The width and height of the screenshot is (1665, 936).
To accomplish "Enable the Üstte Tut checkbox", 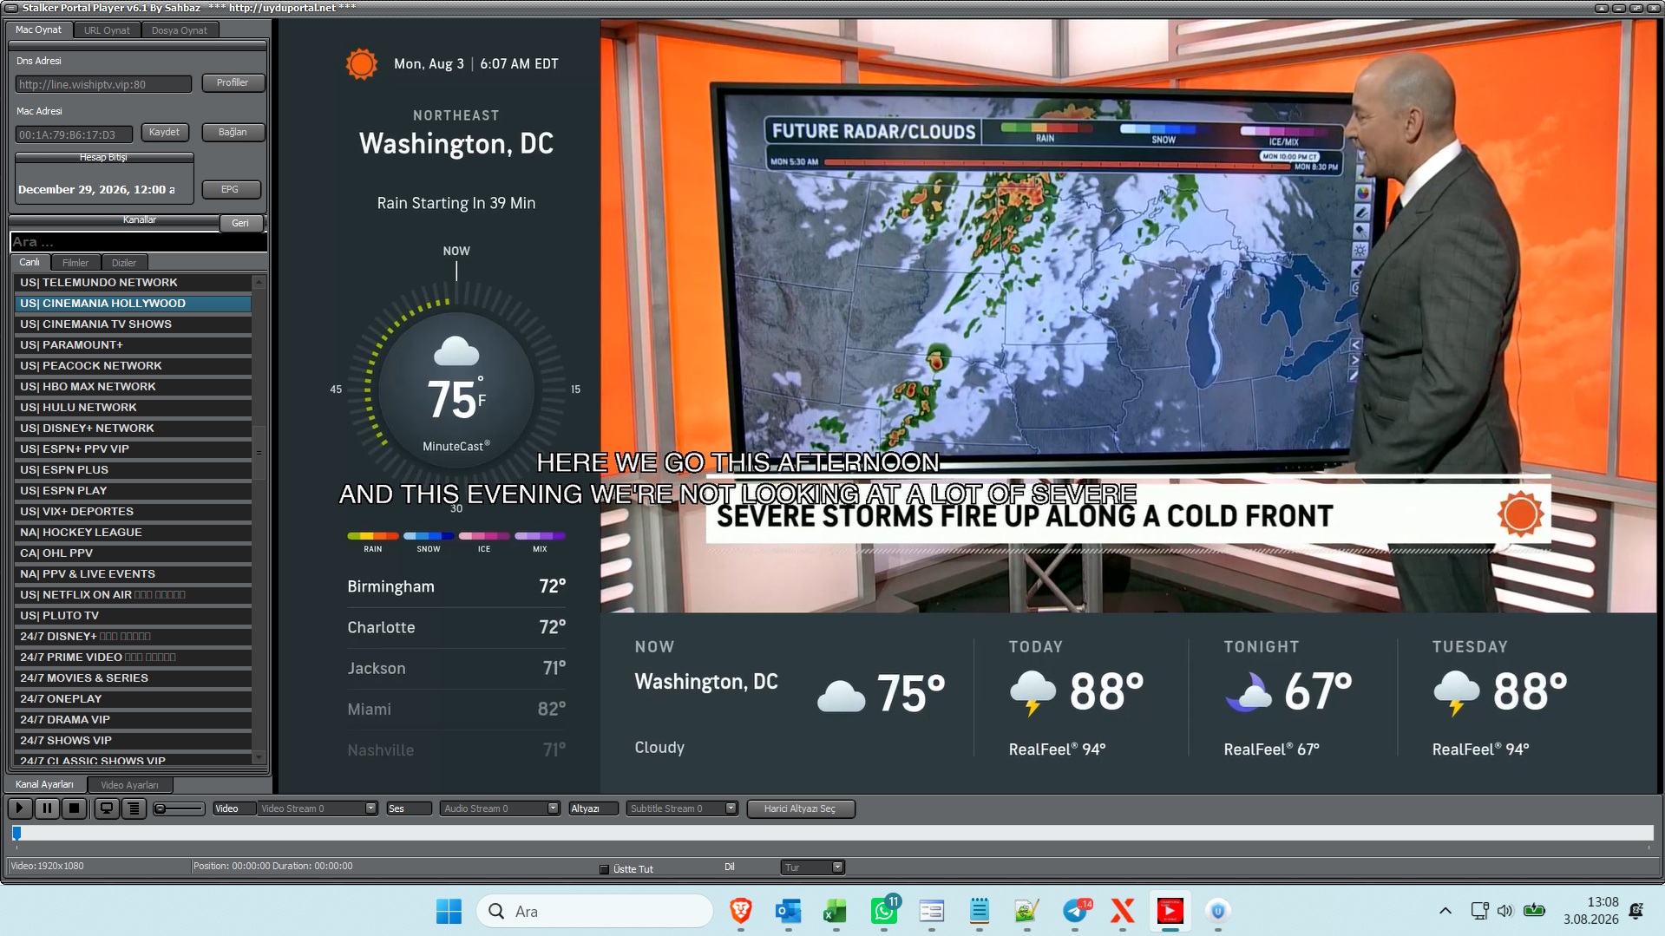I will click(605, 869).
